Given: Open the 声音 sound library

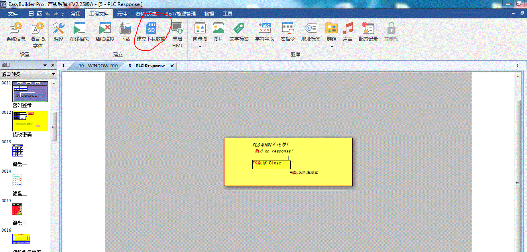Looking at the screenshot, I should (x=348, y=32).
